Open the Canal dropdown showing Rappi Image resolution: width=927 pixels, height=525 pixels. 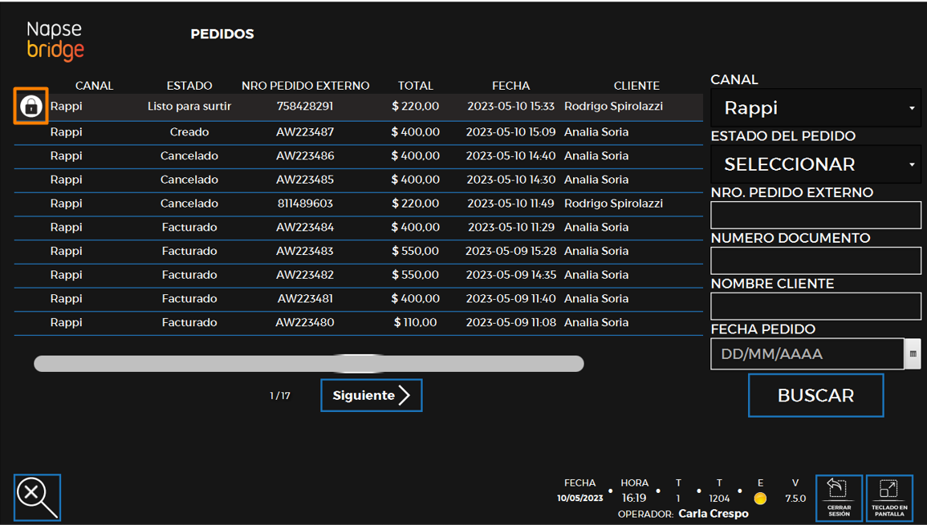(x=816, y=107)
